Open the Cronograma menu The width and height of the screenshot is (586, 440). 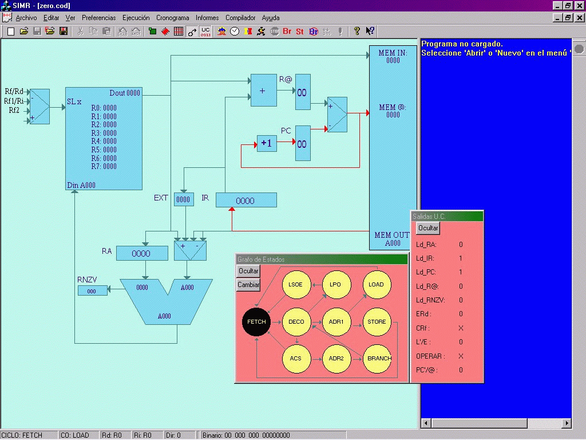[173, 18]
